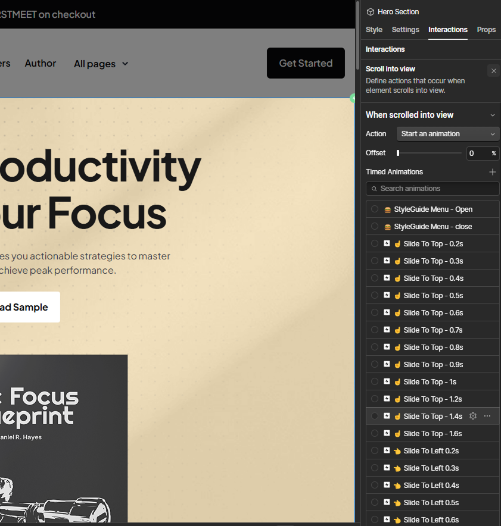This screenshot has width=501, height=526.
Task: Select the radio button for Slide To Top - 1s
Action: coord(375,381)
